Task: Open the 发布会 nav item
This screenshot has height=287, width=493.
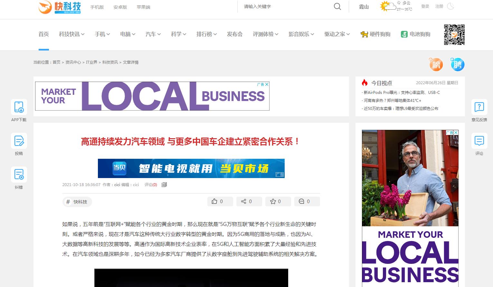Action: 235,34
